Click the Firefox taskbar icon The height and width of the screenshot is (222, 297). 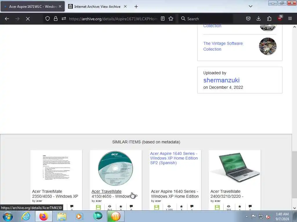(x=44, y=216)
